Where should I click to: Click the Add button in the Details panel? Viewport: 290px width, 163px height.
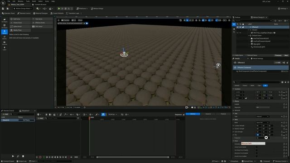(278, 62)
